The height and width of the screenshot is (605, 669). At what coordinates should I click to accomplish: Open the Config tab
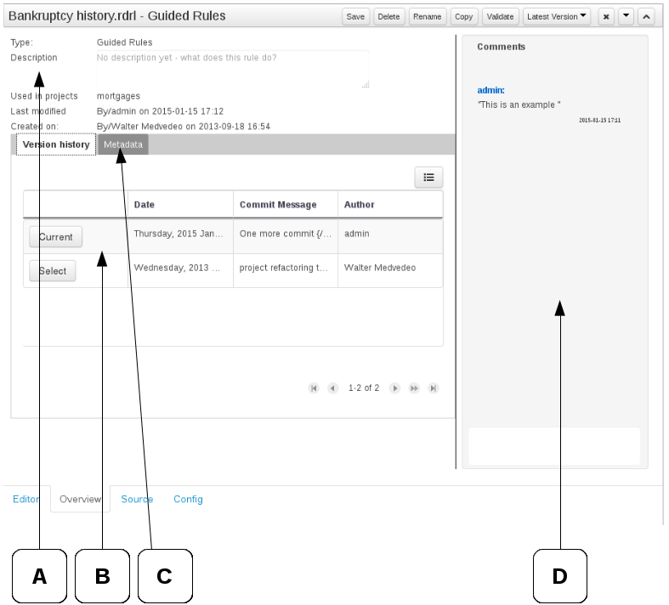pos(188,500)
